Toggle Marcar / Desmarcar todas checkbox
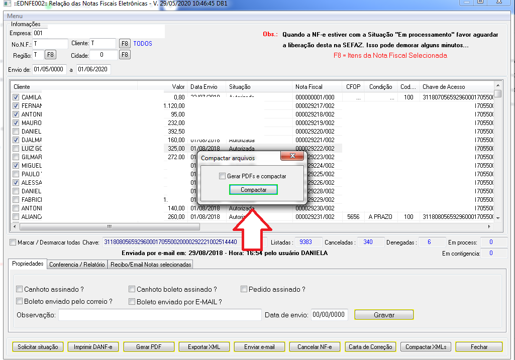515x360 pixels. tap(13, 243)
